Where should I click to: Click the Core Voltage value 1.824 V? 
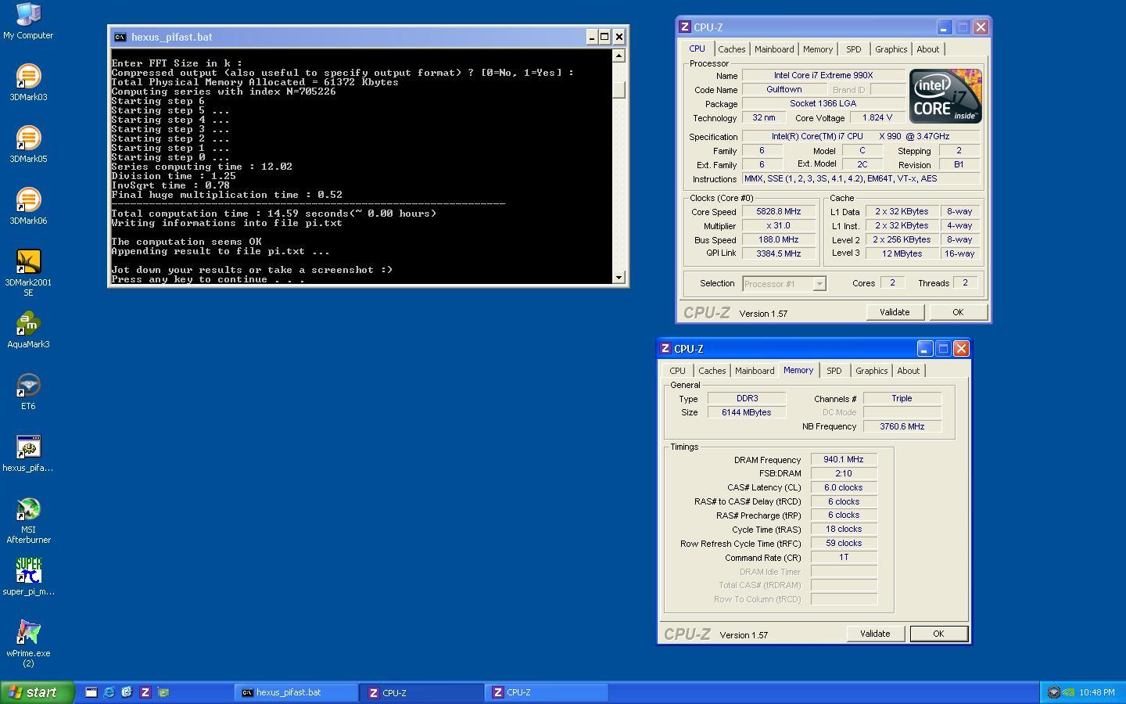[x=877, y=118]
